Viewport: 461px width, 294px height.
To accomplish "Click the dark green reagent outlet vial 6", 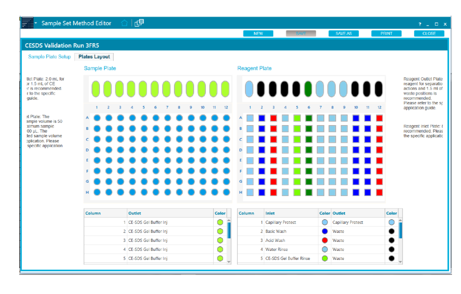I will tap(308, 89).
